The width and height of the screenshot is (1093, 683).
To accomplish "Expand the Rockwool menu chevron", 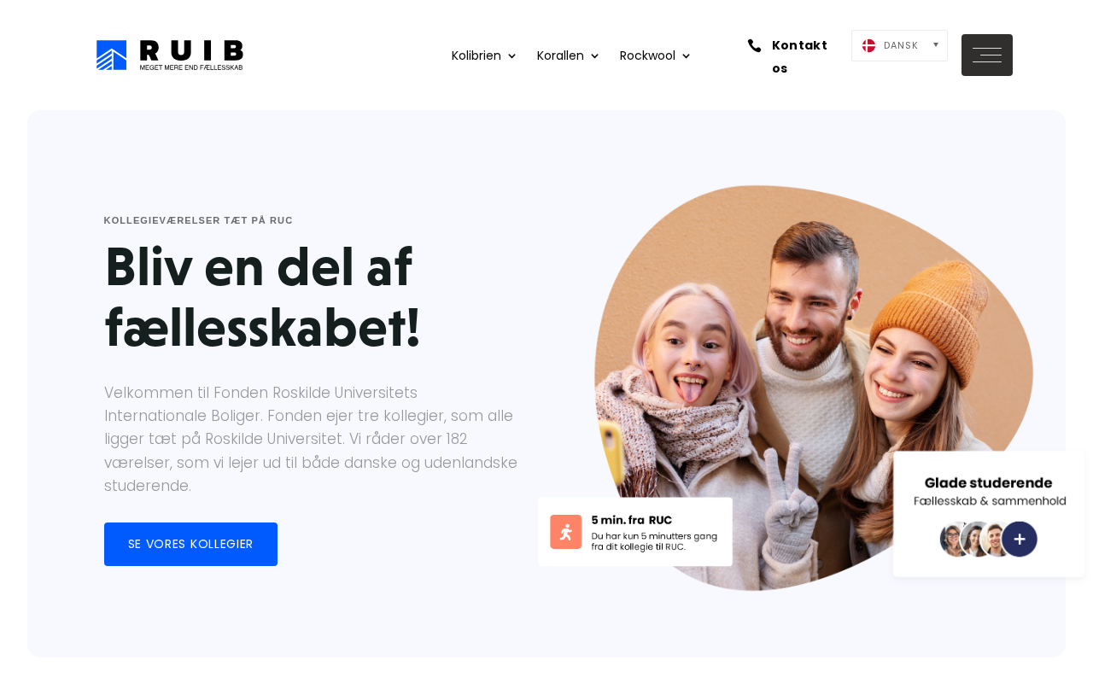I will coord(686,56).
